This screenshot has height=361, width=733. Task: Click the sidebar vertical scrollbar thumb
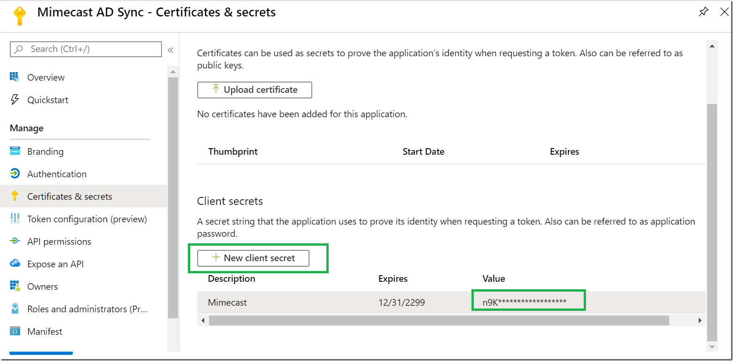coord(173,197)
